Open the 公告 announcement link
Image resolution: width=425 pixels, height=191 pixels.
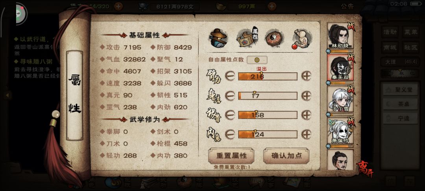coord(347,7)
